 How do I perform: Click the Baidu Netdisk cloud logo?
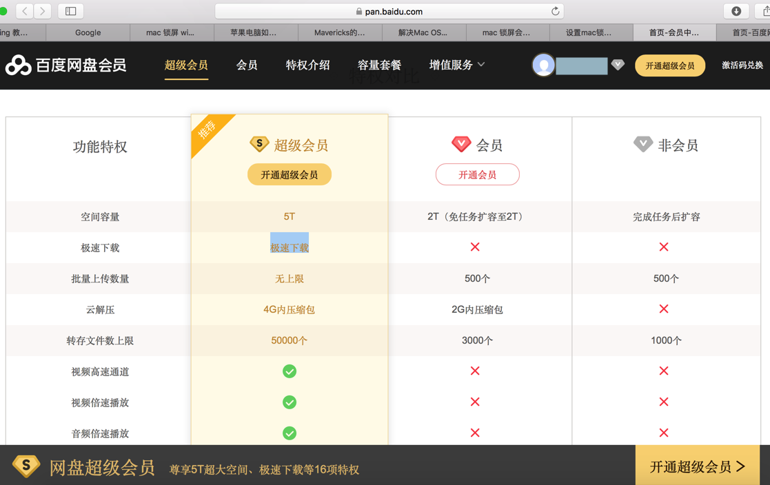point(18,65)
